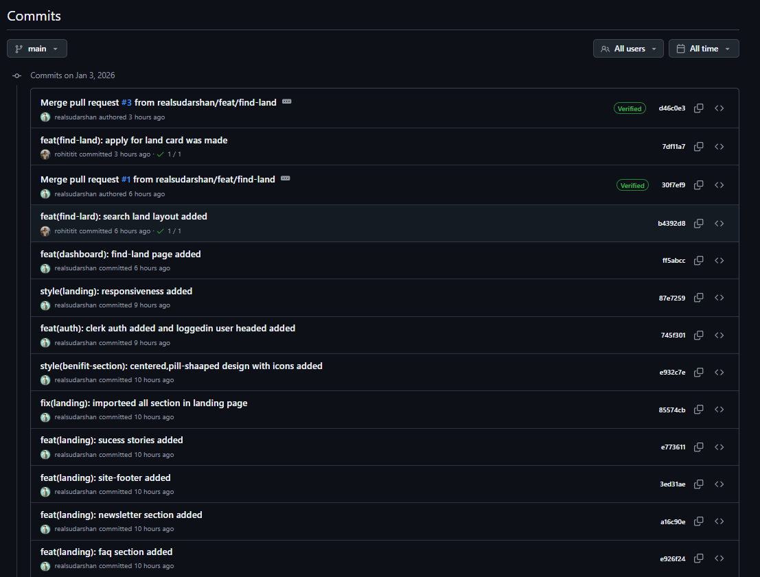Screen dimensions: 760x577
Task: Copy SHA for the search land layout commit
Action: 698,223
